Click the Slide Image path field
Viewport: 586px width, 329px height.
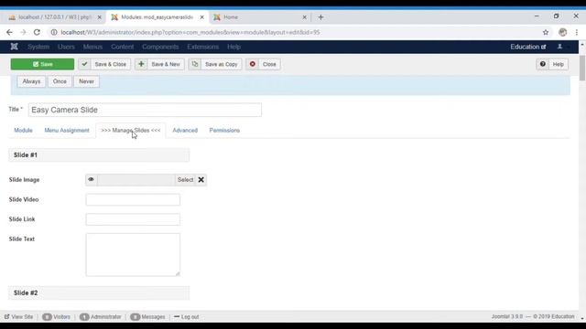click(136, 180)
